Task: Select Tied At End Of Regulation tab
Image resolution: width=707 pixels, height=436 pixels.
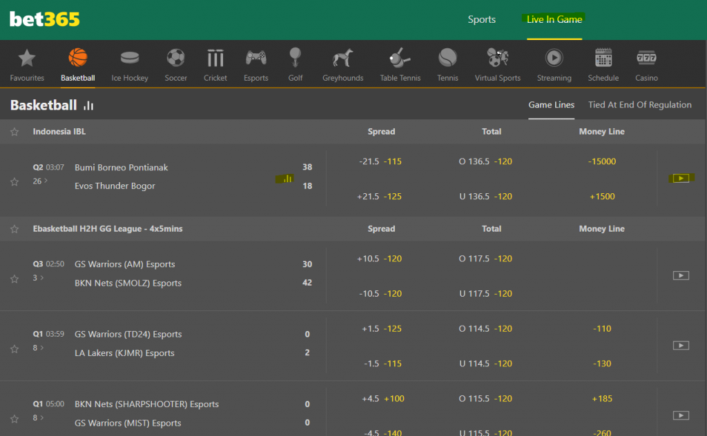Action: pos(639,105)
